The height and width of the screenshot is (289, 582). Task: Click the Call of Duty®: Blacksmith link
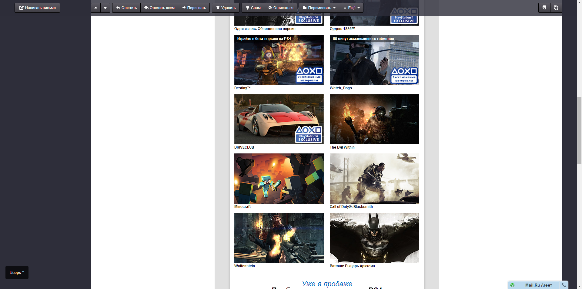[351, 207]
